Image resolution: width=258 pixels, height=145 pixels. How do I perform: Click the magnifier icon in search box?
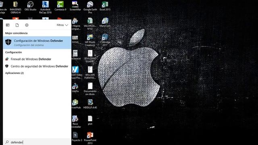7,142
